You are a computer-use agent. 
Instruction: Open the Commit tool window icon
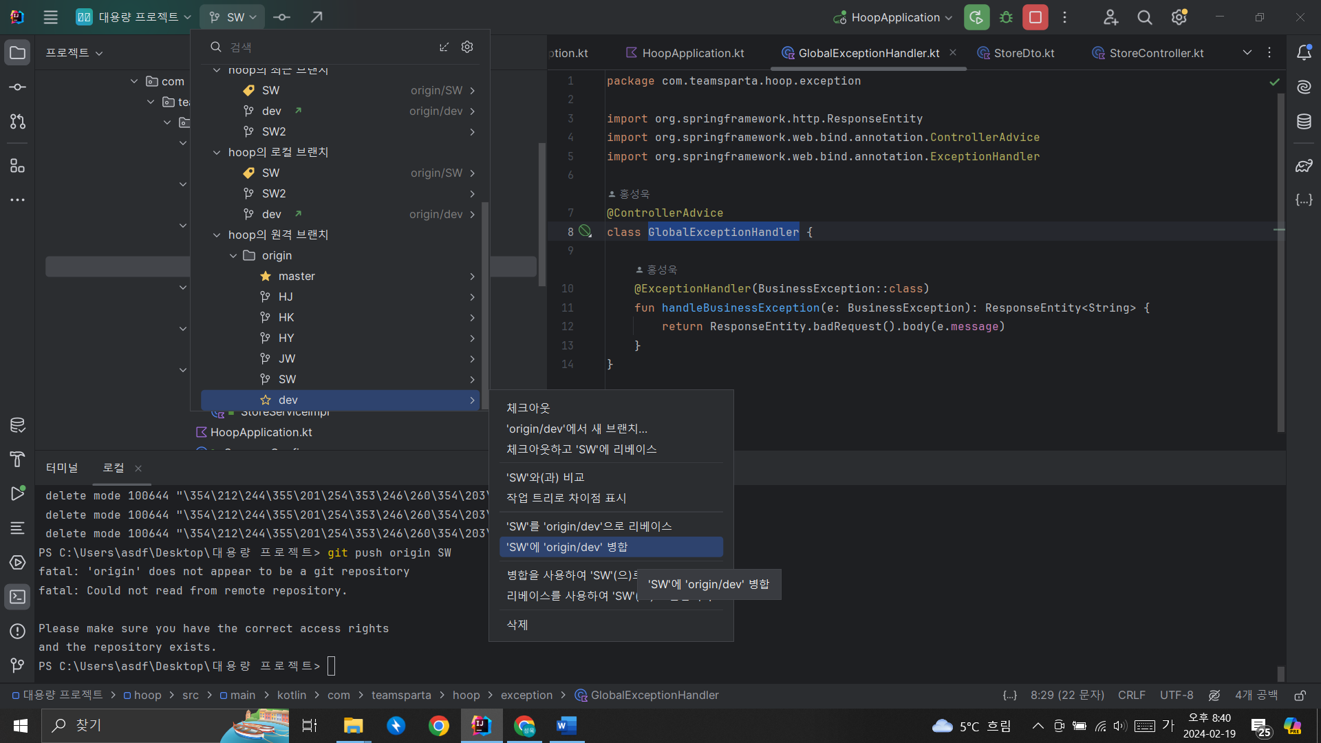[18, 87]
